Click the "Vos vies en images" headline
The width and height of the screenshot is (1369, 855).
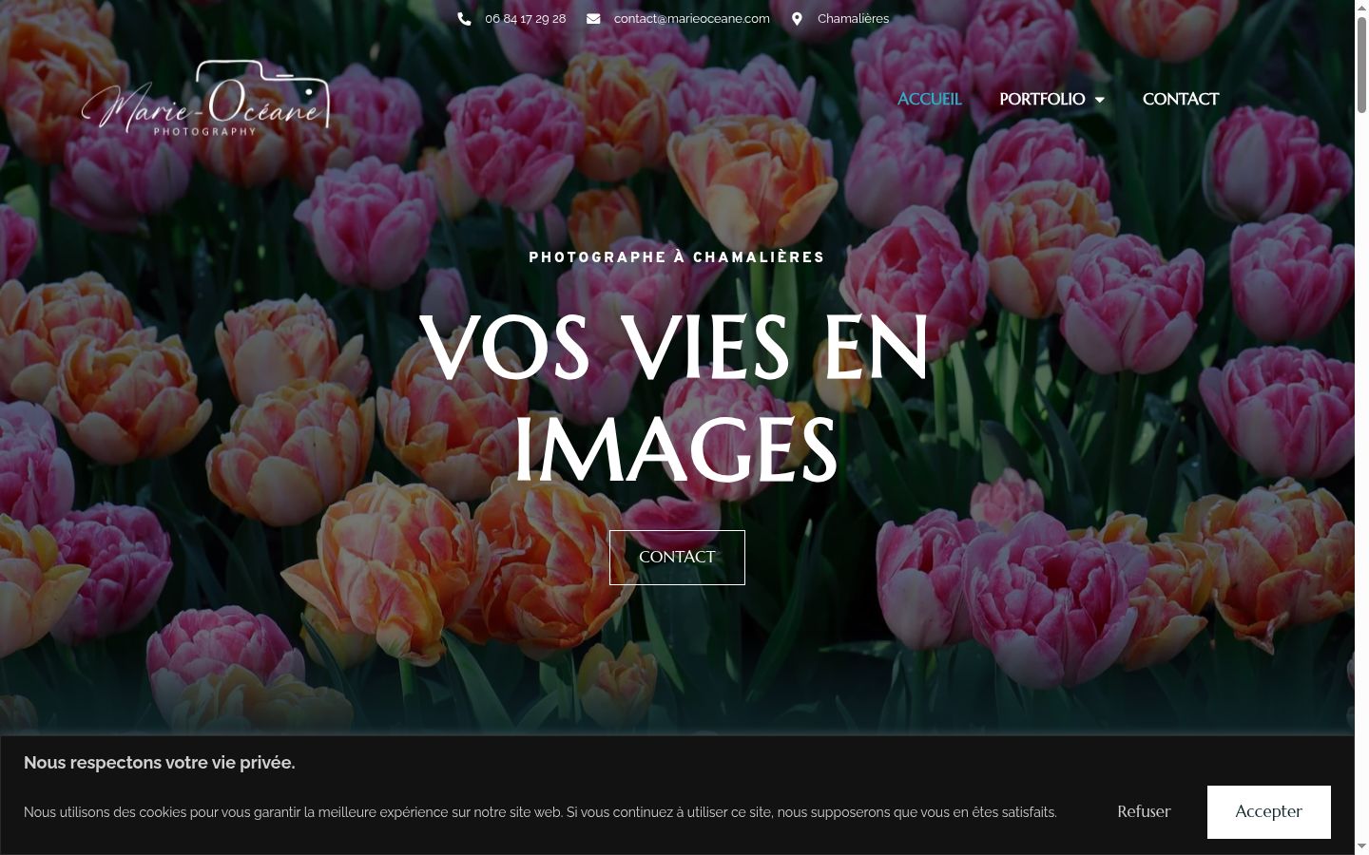click(x=675, y=399)
